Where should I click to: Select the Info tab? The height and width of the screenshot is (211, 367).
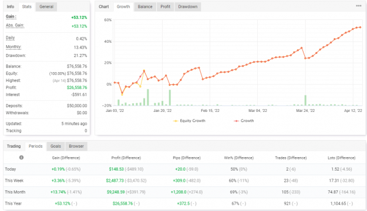click(x=11, y=7)
